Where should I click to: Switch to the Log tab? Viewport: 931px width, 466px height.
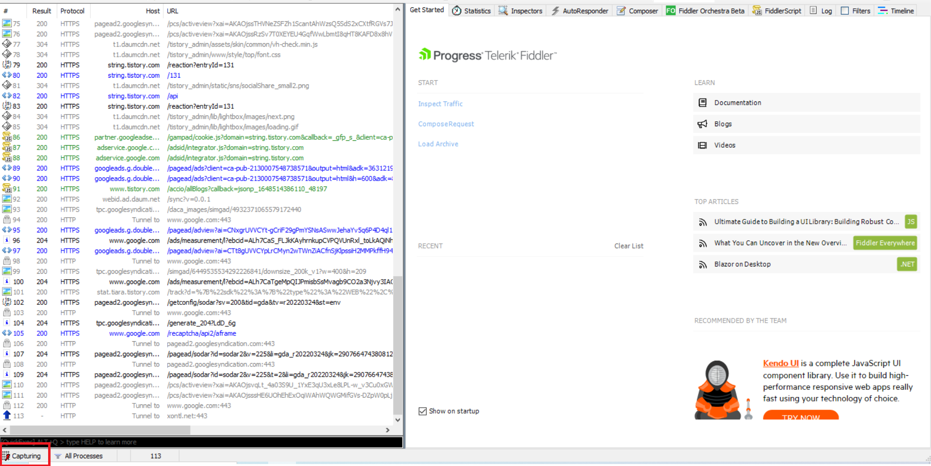821,11
